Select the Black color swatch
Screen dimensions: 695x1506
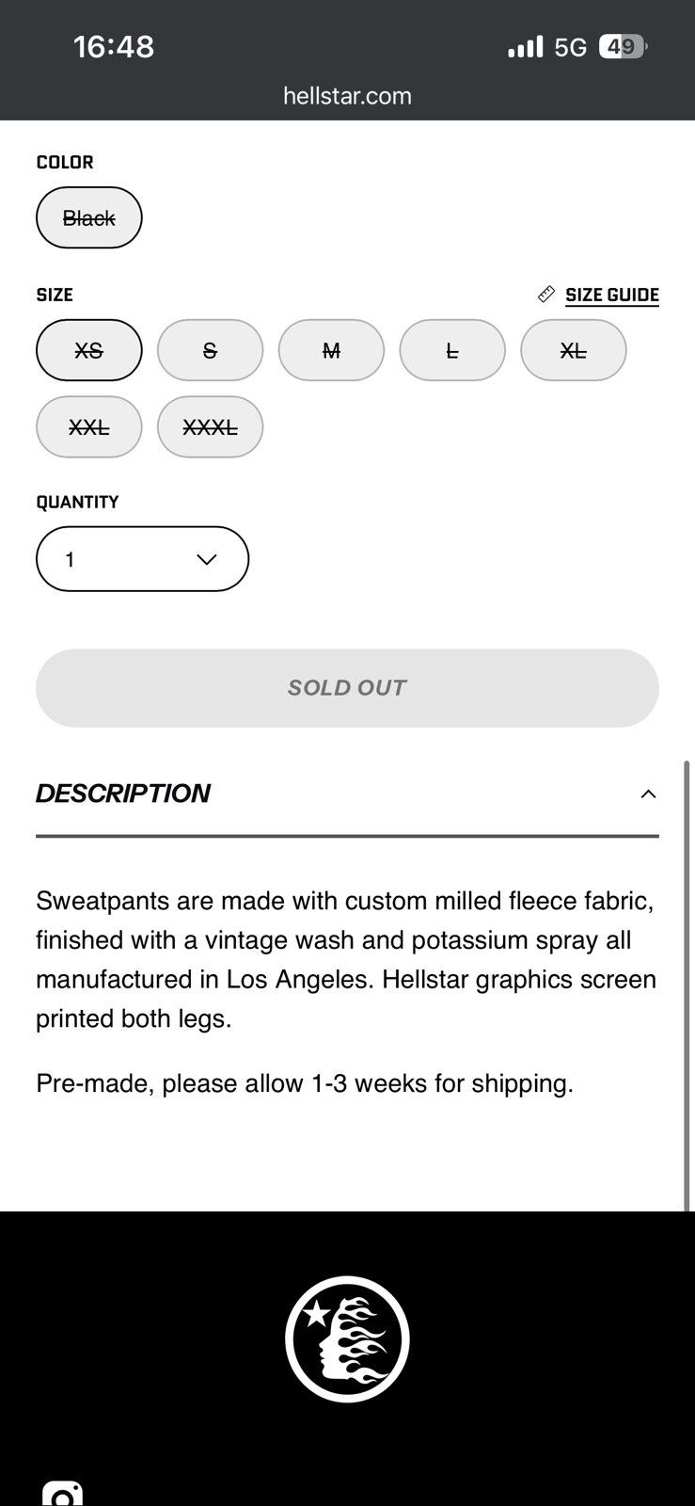[89, 217]
